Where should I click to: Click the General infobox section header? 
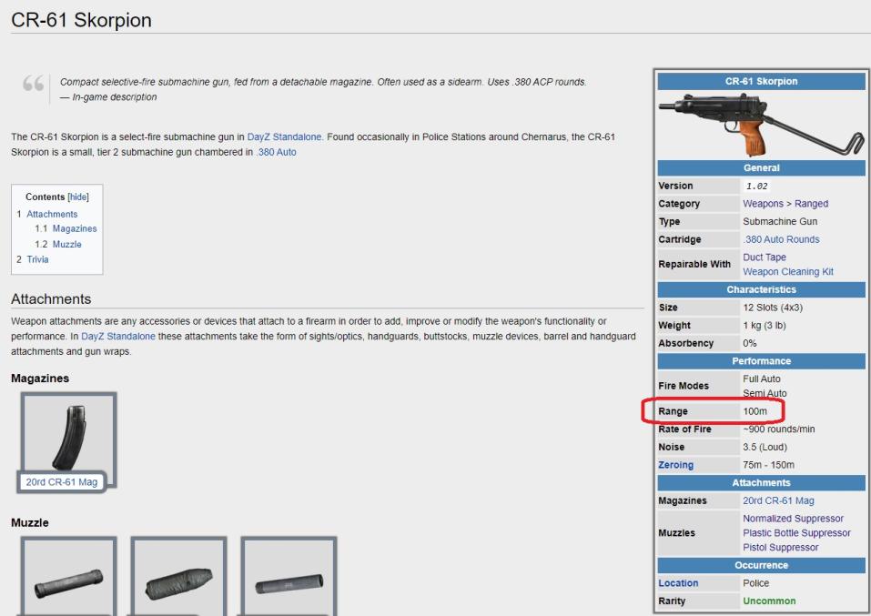(762, 167)
